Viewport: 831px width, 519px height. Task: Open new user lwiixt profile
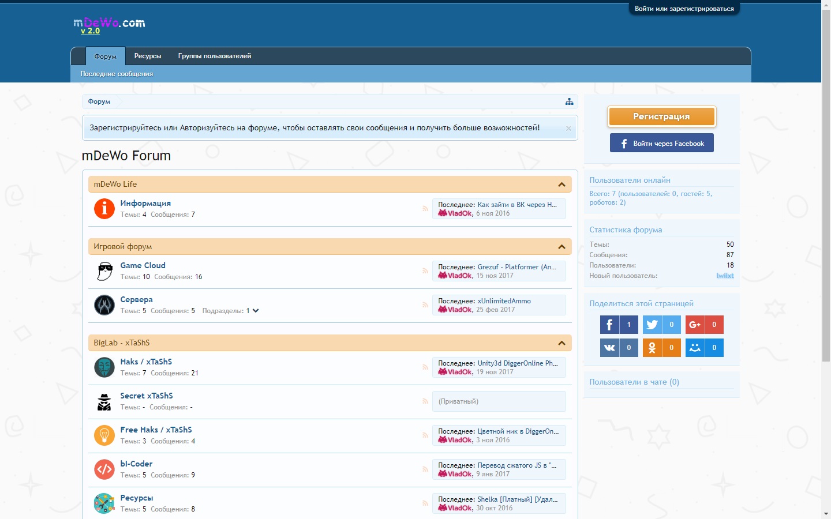pos(725,276)
